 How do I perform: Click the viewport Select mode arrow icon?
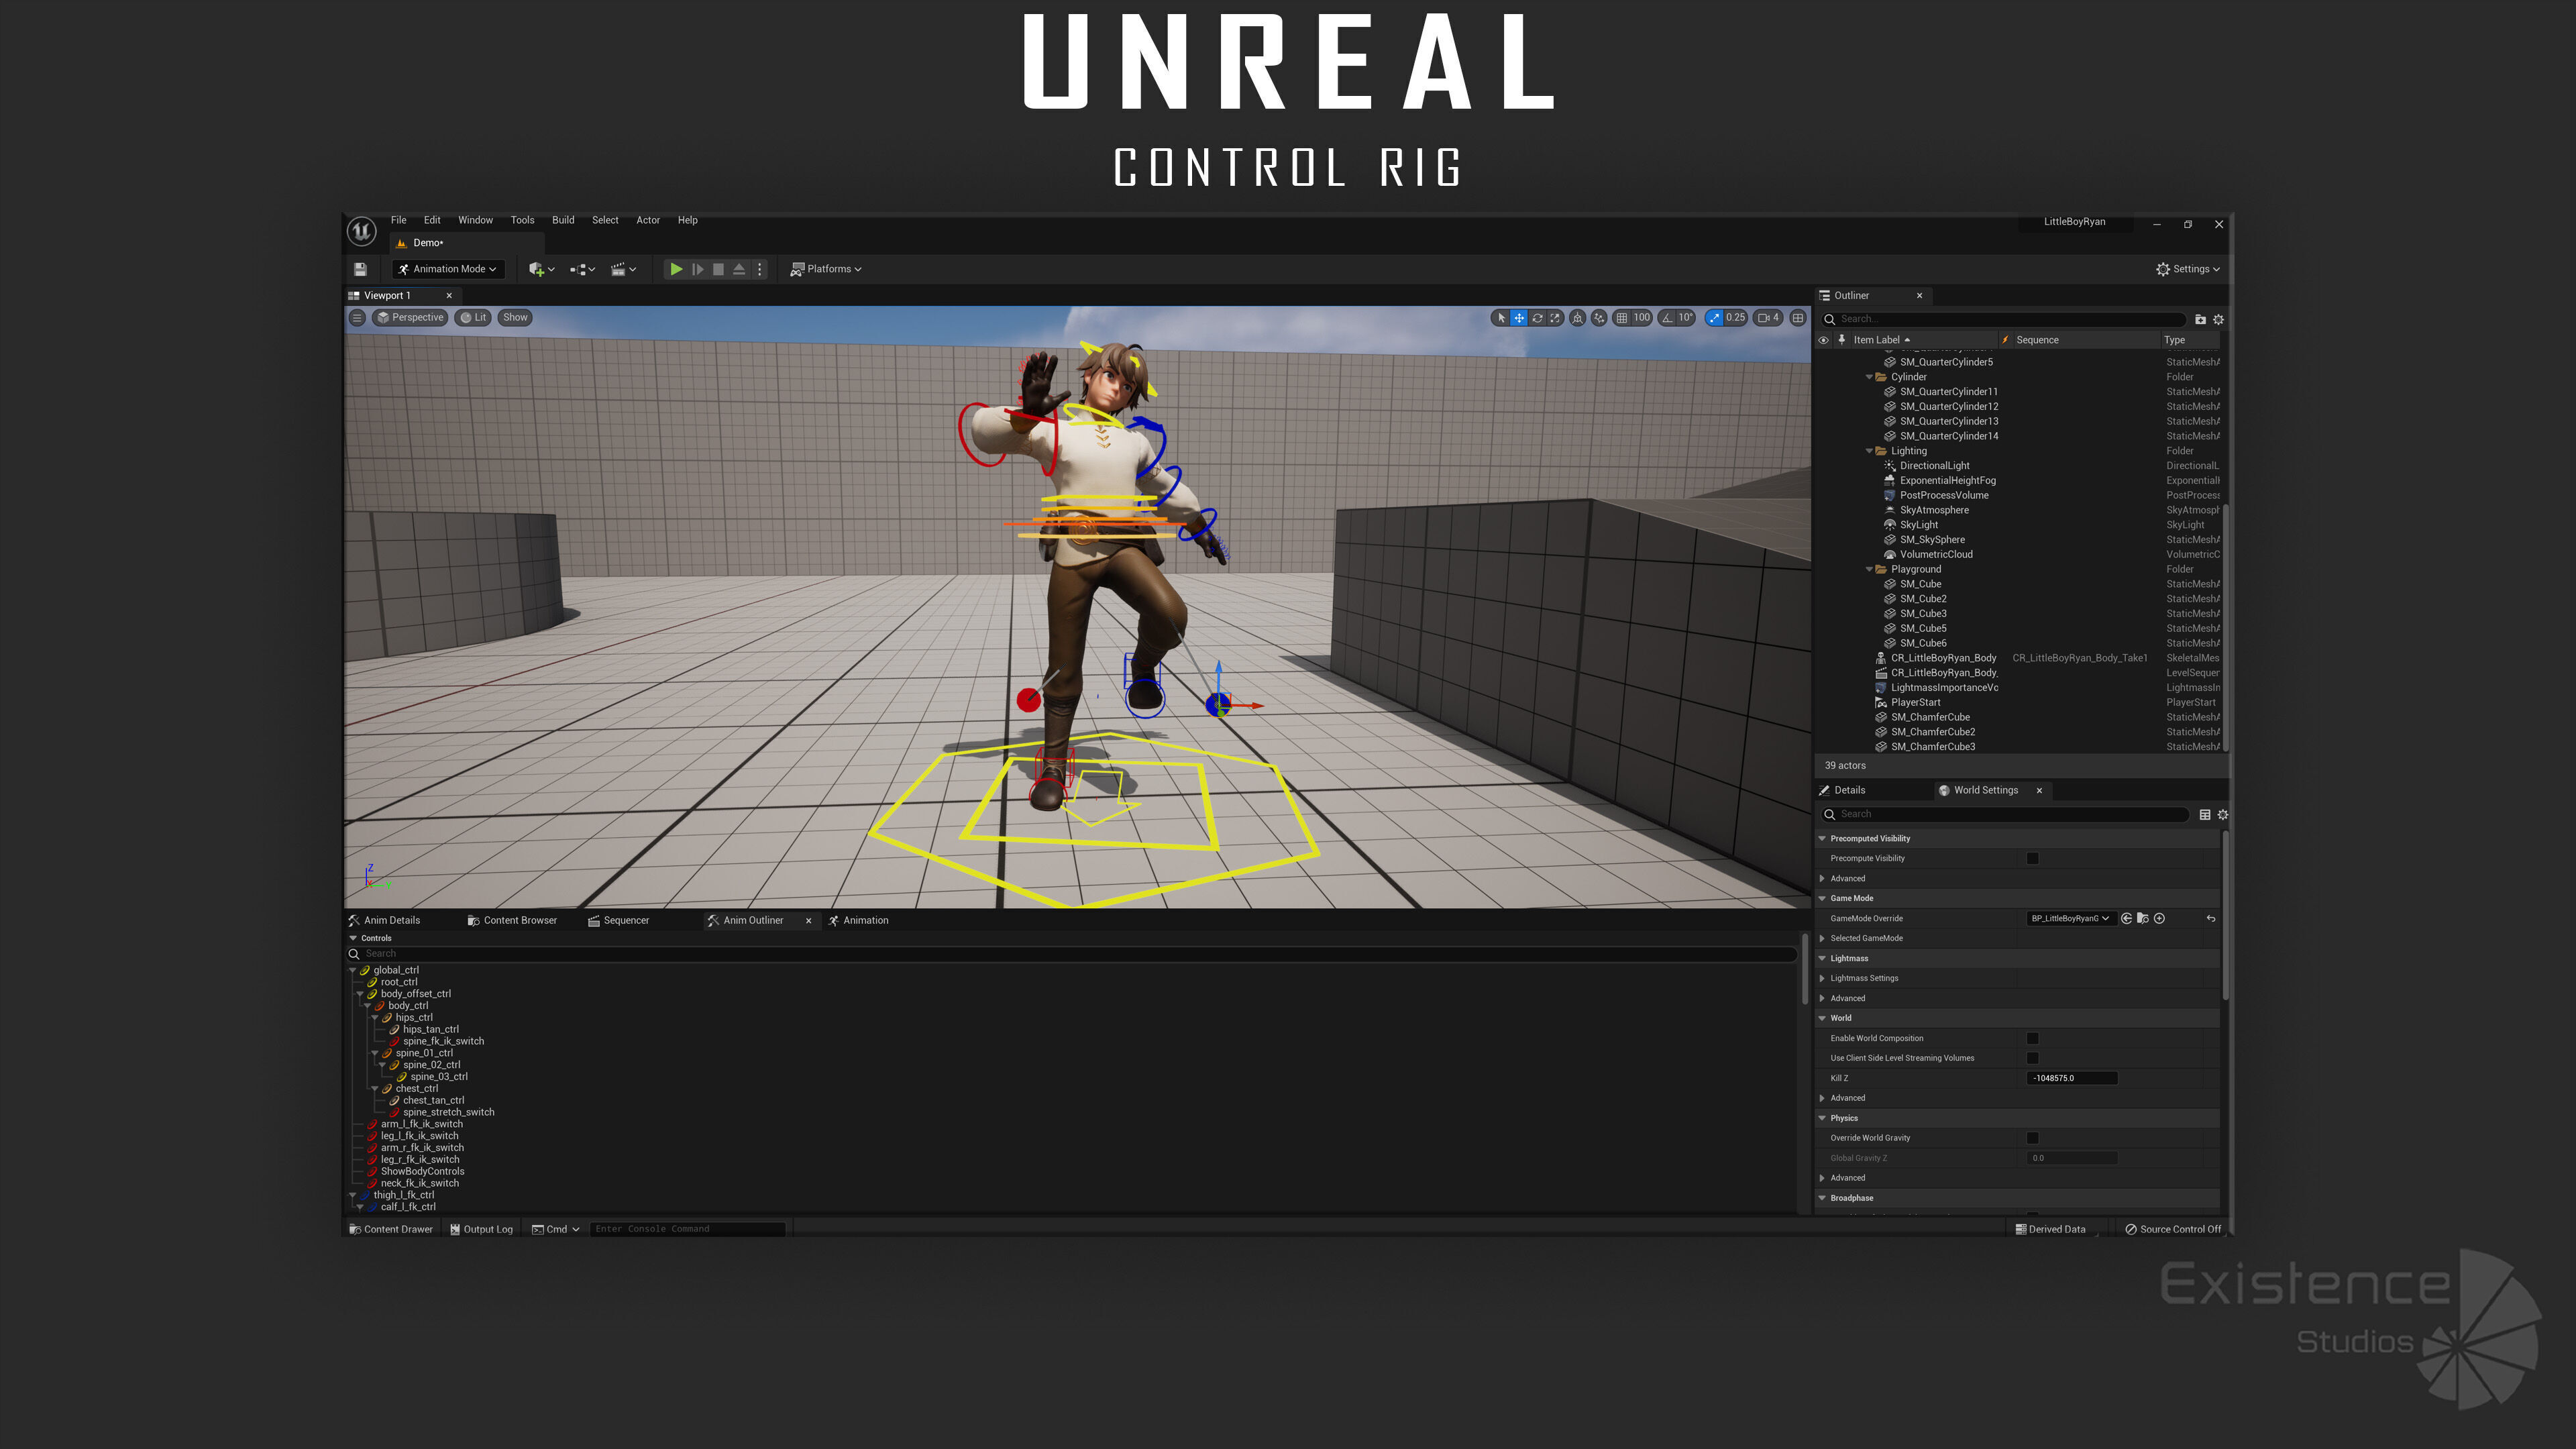point(1501,318)
